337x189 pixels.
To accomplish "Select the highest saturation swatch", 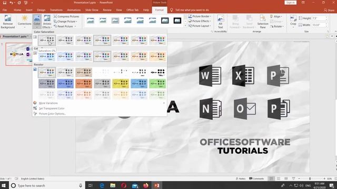I will tap(157, 40).
